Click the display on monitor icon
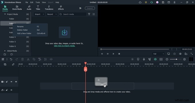 [169, 54]
